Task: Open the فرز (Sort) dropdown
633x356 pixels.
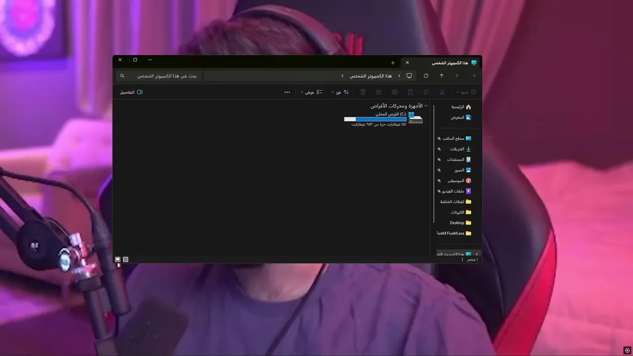Action: tap(340, 92)
